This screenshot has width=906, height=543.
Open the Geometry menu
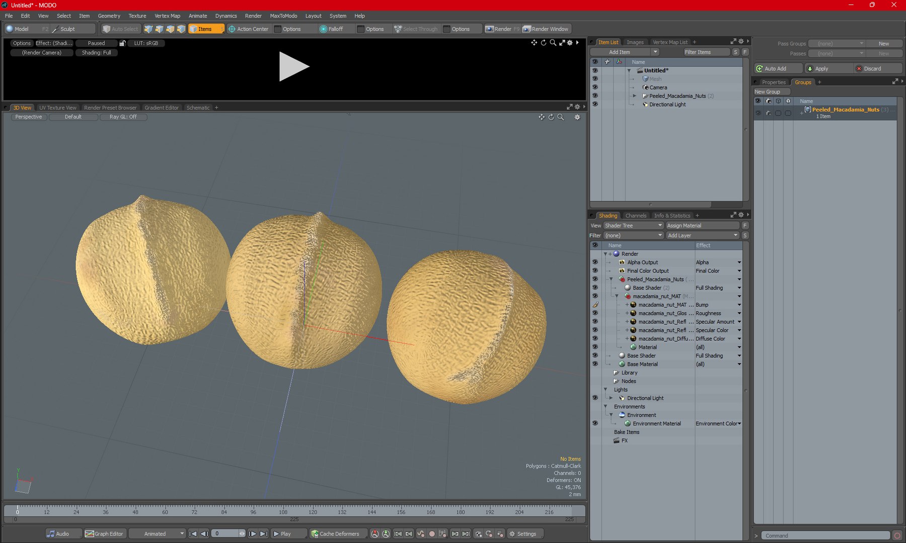tap(109, 16)
